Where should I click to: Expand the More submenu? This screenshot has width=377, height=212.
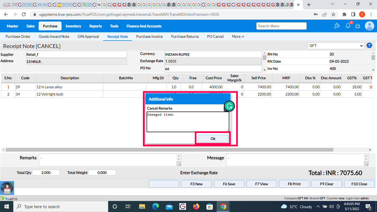coord(238,36)
